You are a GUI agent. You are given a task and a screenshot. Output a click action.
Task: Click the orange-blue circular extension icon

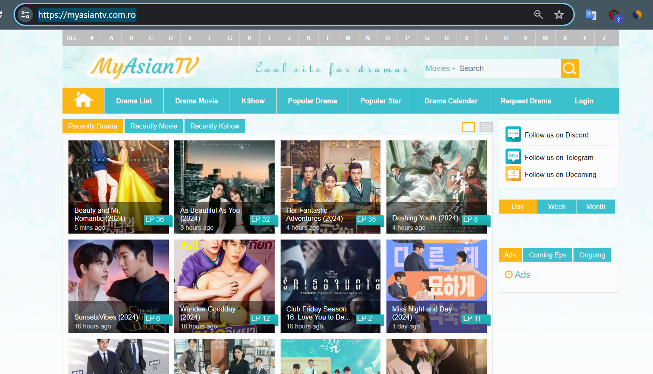click(x=637, y=15)
